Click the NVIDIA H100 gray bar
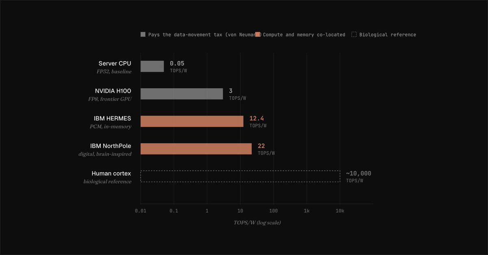Viewport: 488px width, 255px height. [182, 94]
